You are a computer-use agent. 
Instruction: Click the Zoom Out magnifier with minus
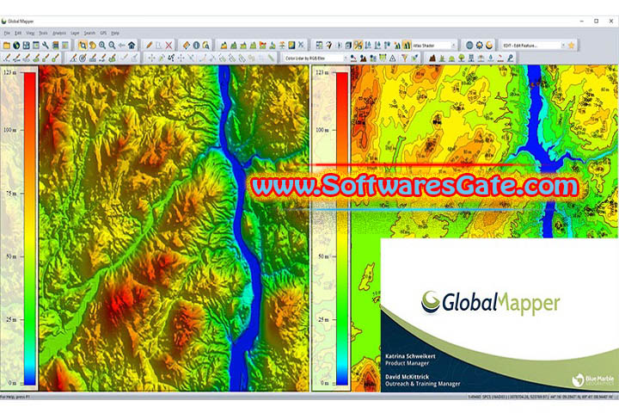(x=112, y=46)
